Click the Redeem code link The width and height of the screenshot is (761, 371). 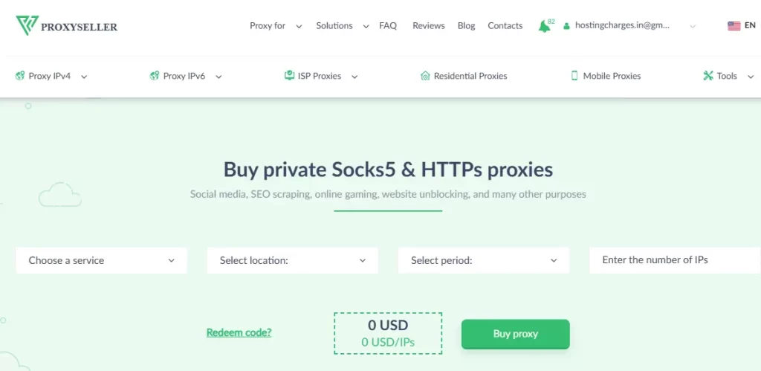pyautogui.click(x=239, y=333)
